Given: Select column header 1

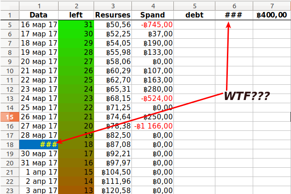Looking at the screenshot, I should tap(39, 6).
